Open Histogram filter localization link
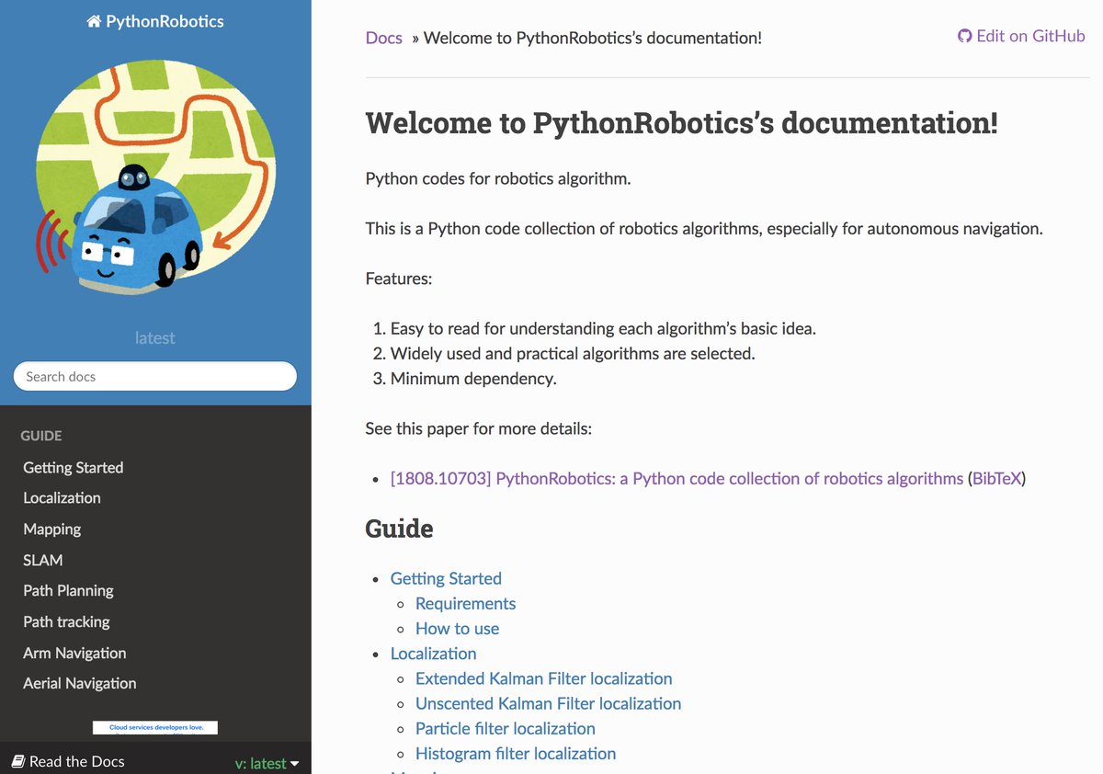1103x774 pixels. (x=516, y=753)
